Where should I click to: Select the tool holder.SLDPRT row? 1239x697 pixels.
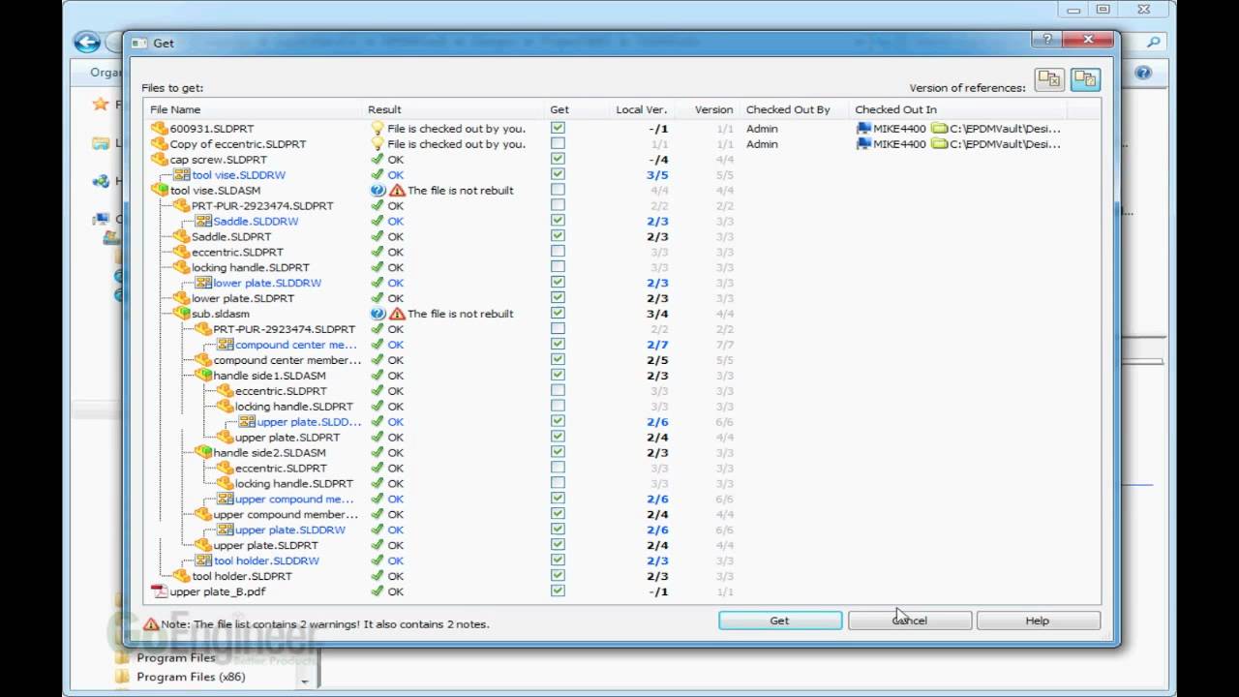621,576
